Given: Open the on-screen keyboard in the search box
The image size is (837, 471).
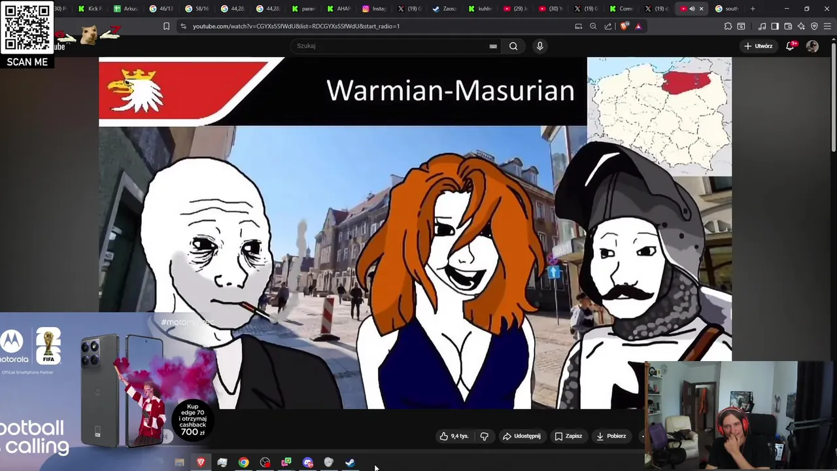Looking at the screenshot, I should click(x=493, y=46).
